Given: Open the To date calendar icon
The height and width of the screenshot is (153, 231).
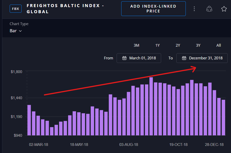Looking at the screenshot, I should point(184,58).
